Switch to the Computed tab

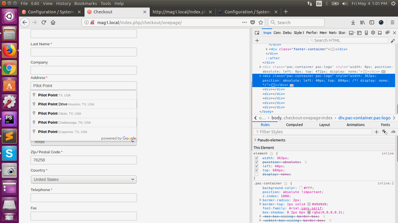click(294, 125)
